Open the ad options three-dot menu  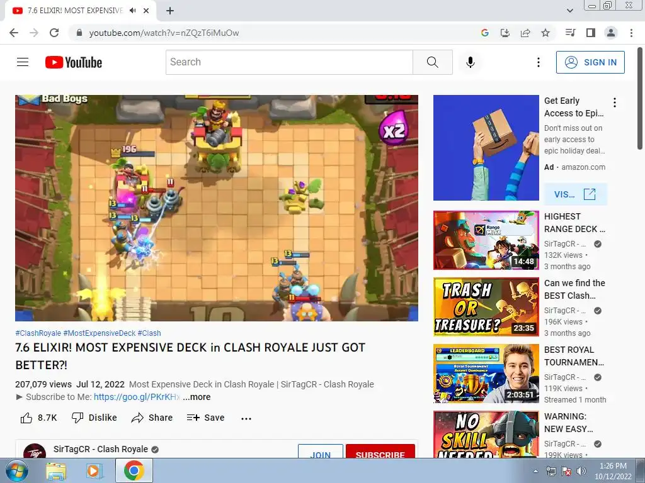click(x=615, y=103)
